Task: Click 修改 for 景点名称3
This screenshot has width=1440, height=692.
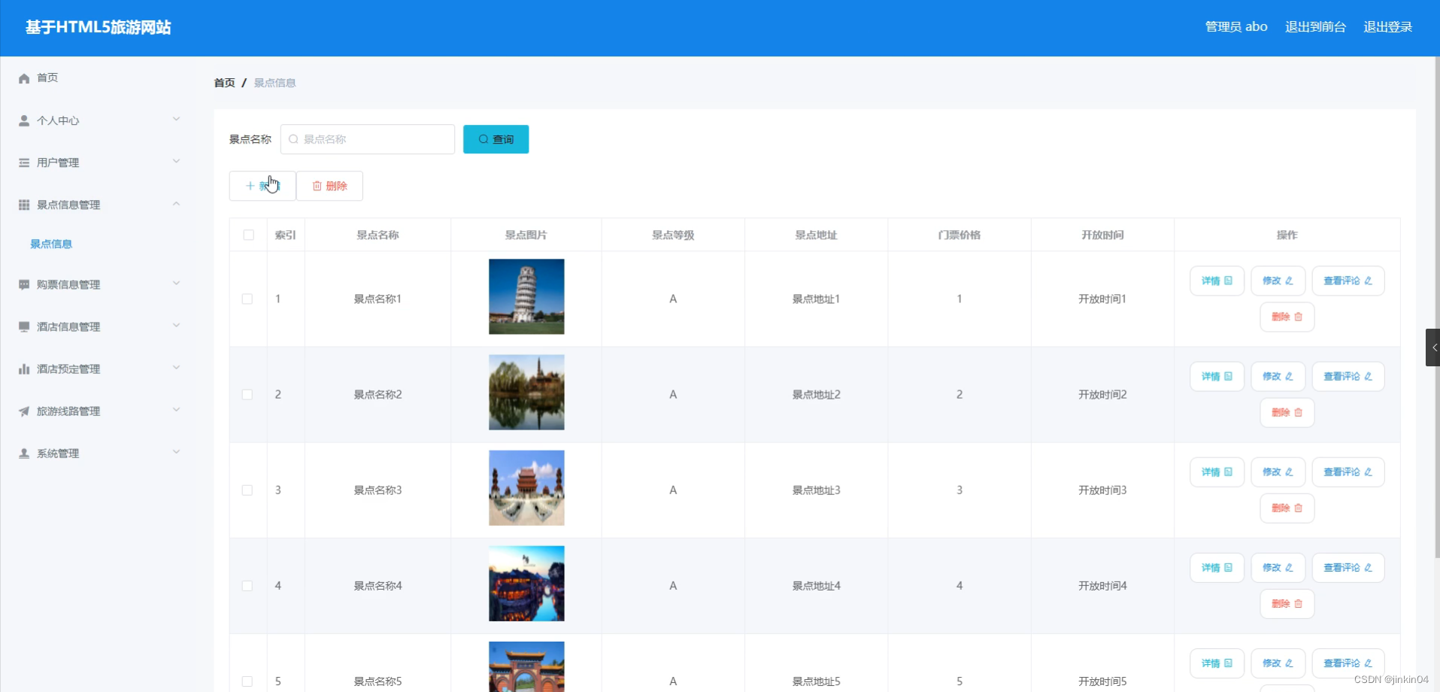Action: tap(1278, 472)
